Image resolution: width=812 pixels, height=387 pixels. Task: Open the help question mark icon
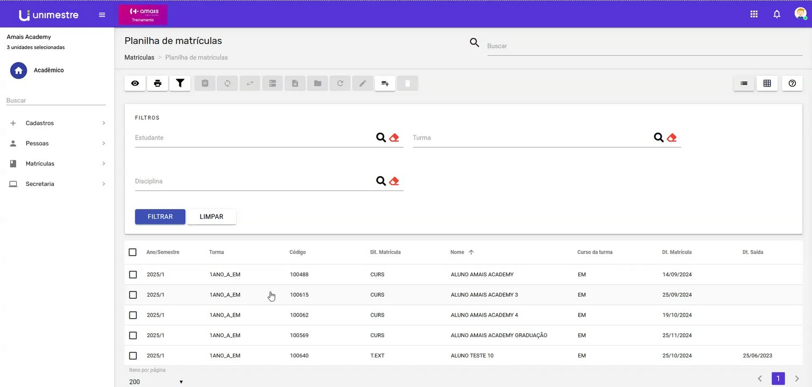click(x=792, y=83)
